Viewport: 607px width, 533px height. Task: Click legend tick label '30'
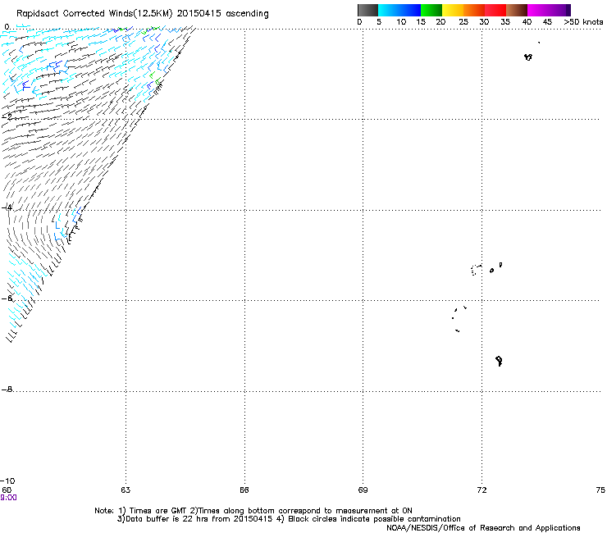pos(484,22)
